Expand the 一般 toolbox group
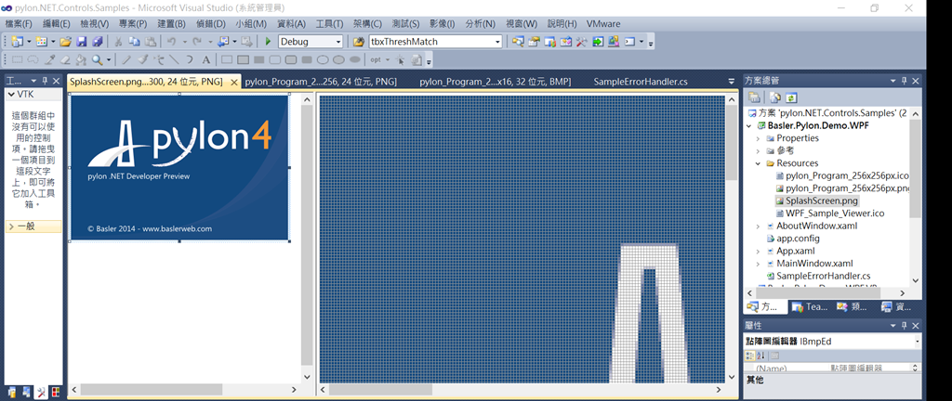Image resolution: width=952 pixels, height=401 pixels. coord(11,226)
